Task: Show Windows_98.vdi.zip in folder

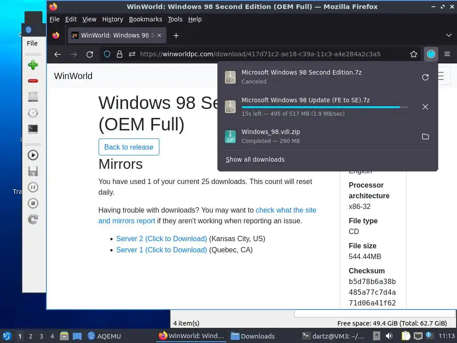Action: 425,137
